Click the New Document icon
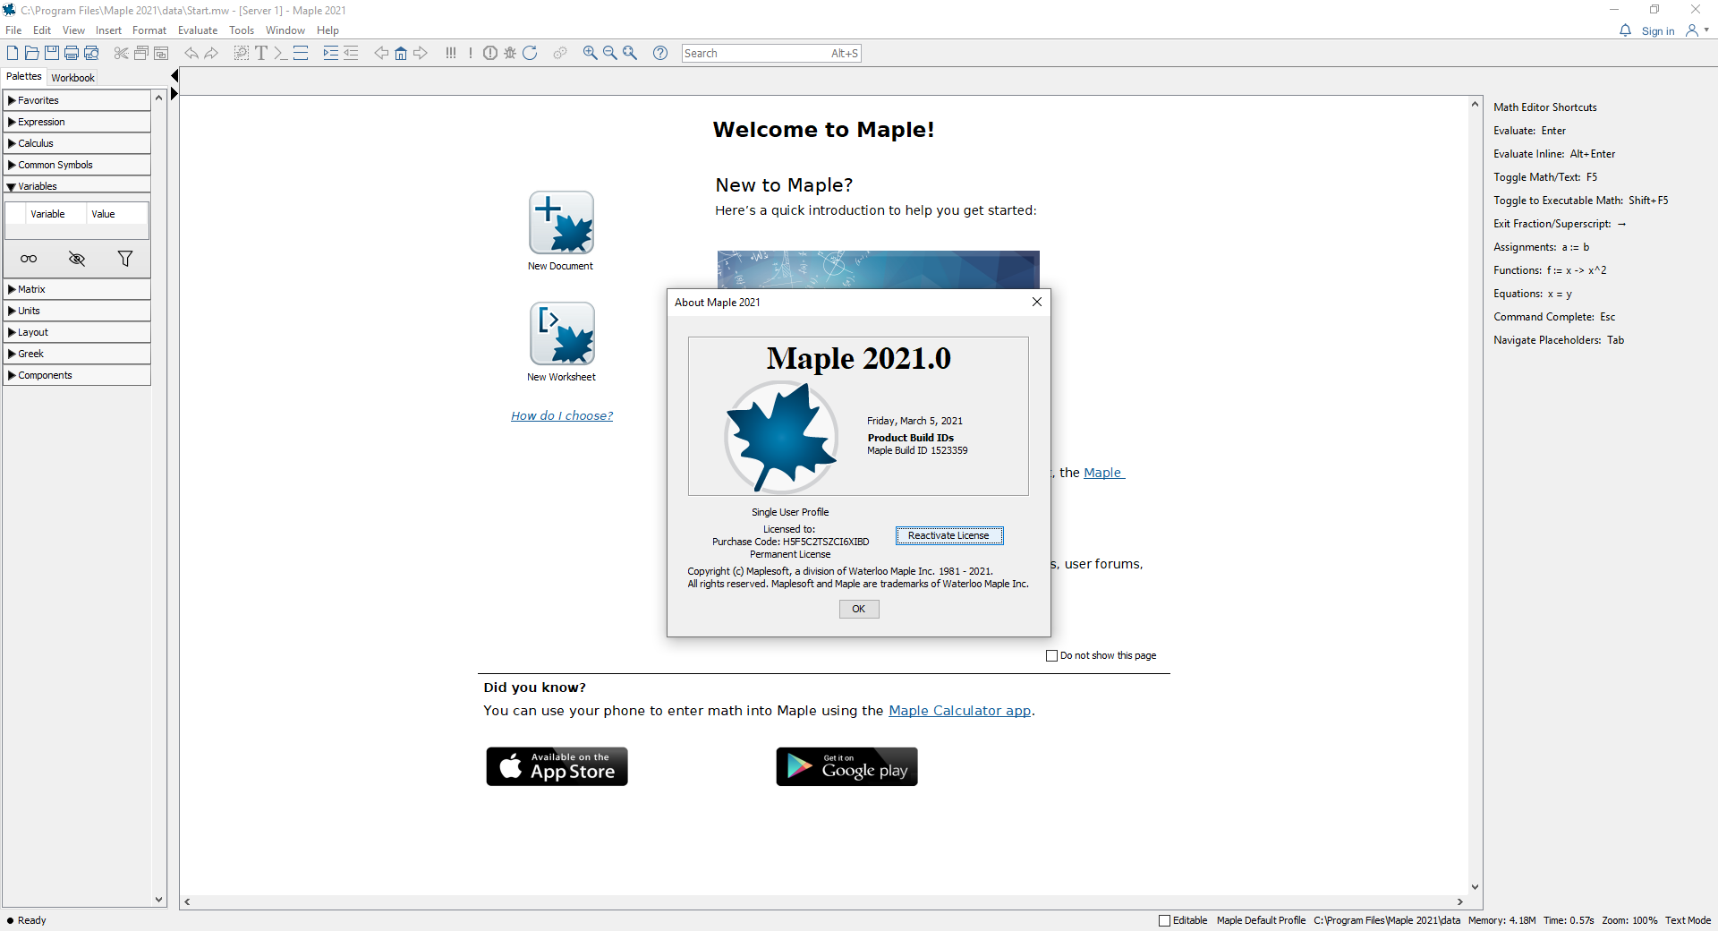This screenshot has height=931, width=1718. (561, 223)
